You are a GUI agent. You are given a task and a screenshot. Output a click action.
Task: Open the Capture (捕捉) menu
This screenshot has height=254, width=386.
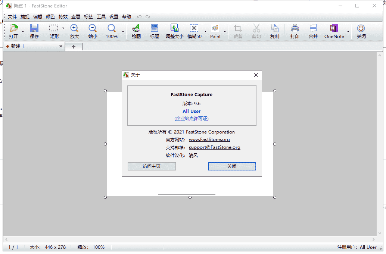(x=25, y=17)
